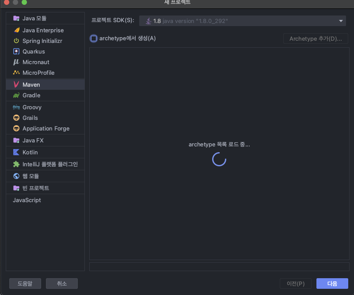The height and width of the screenshot is (295, 354).
Task: Click the 취소 cancel button
Action: click(62, 284)
